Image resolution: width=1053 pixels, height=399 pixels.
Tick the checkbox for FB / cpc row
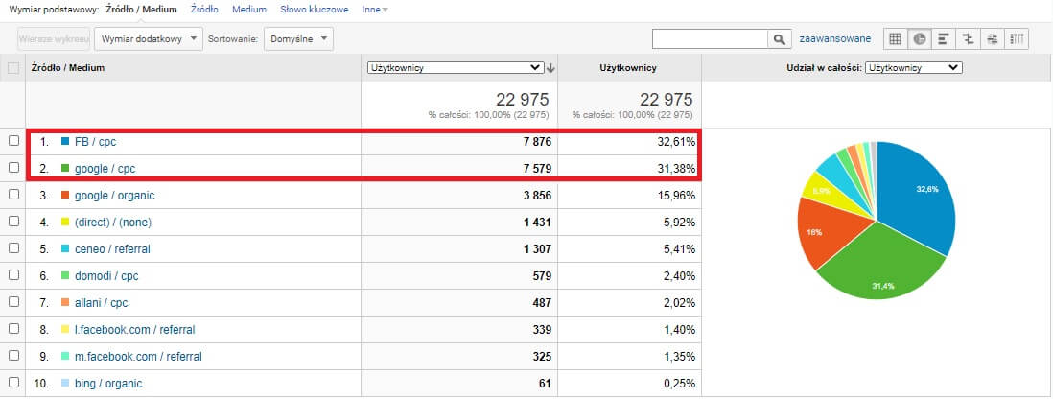13,141
